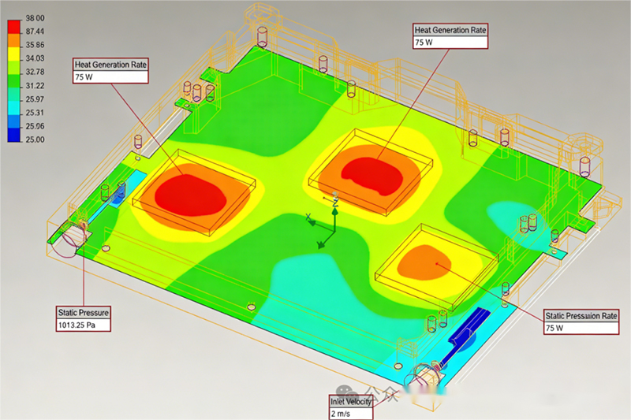Image resolution: width=631 pixels, height=420 pixels.
Task: Select the top-right Heat Generation Rate callout title
Action: click(x=450, y=30)
